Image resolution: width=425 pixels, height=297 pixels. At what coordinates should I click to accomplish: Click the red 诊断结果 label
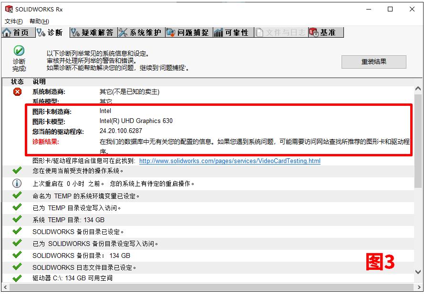tap(46, 142)
